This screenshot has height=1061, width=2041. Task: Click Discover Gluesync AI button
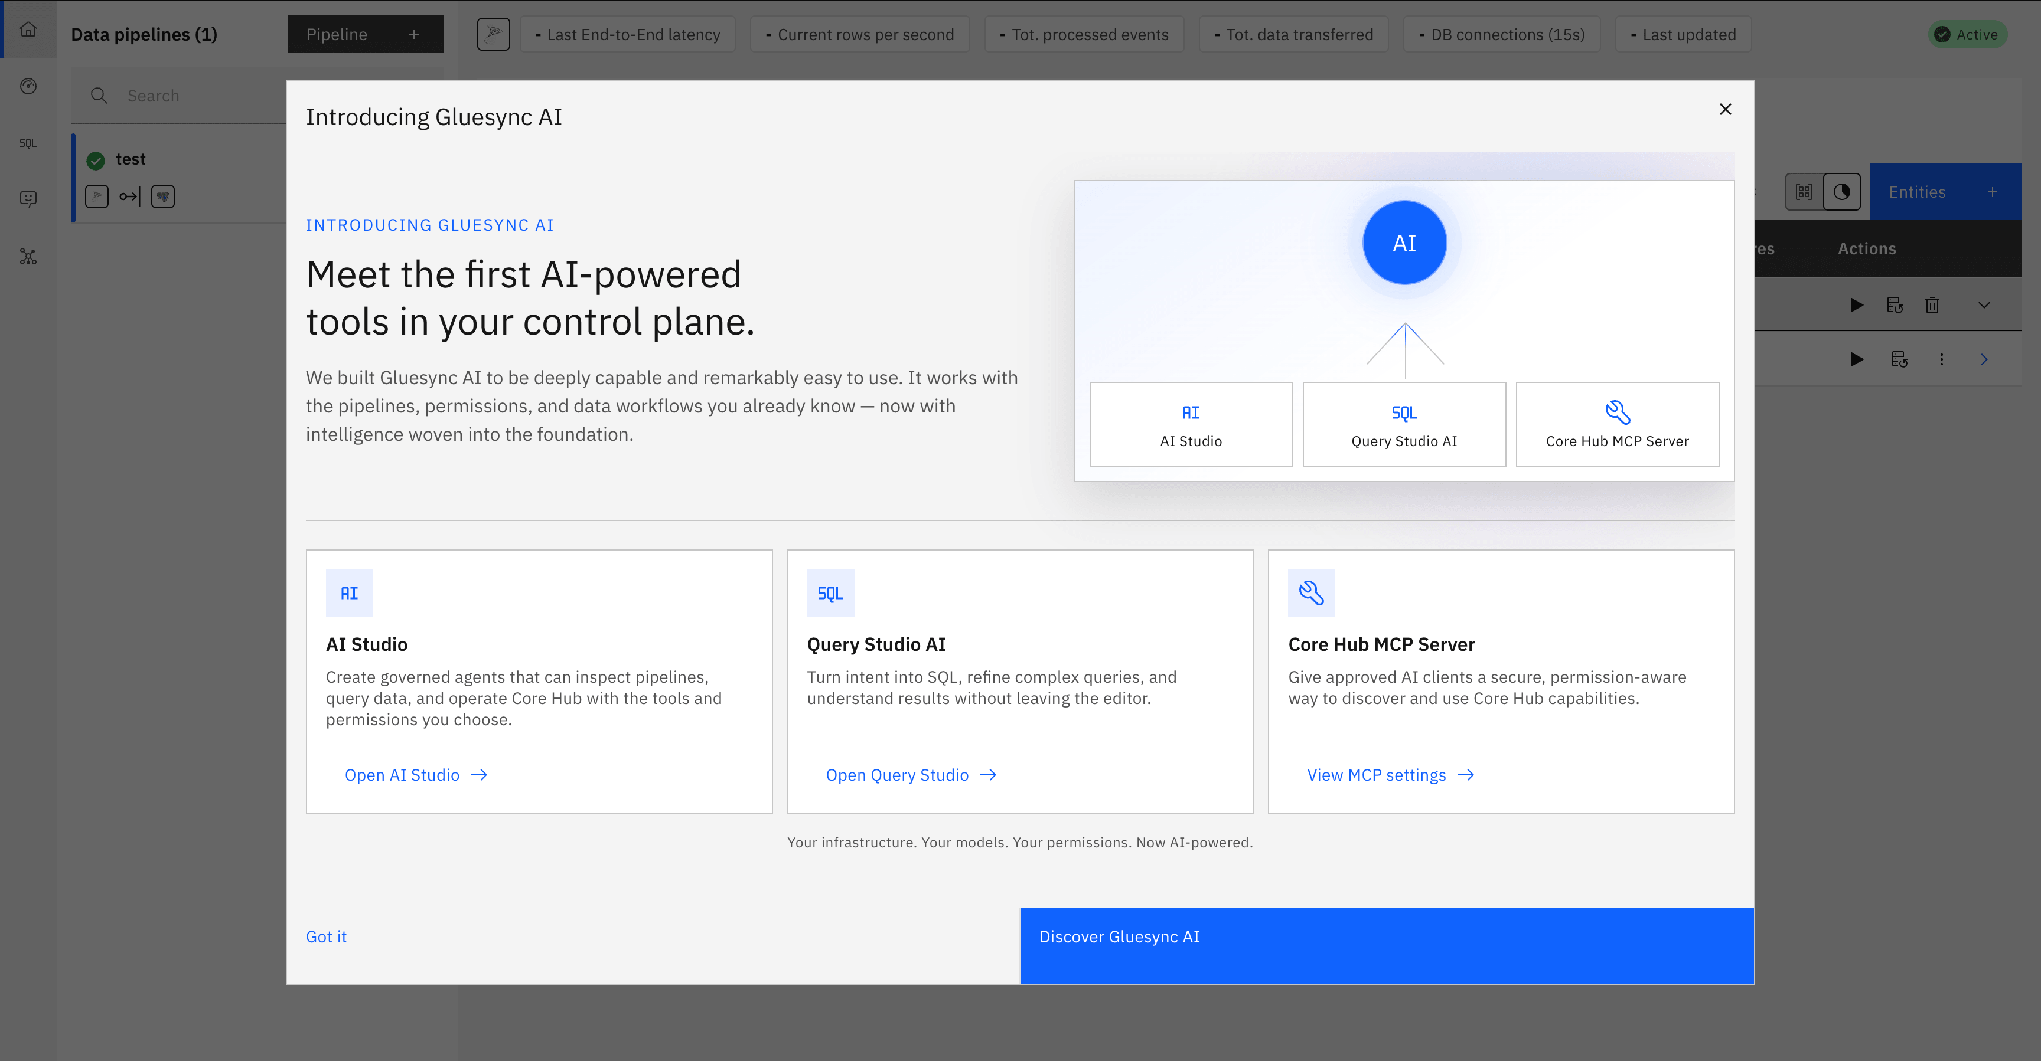click(x=1387, y=946)
